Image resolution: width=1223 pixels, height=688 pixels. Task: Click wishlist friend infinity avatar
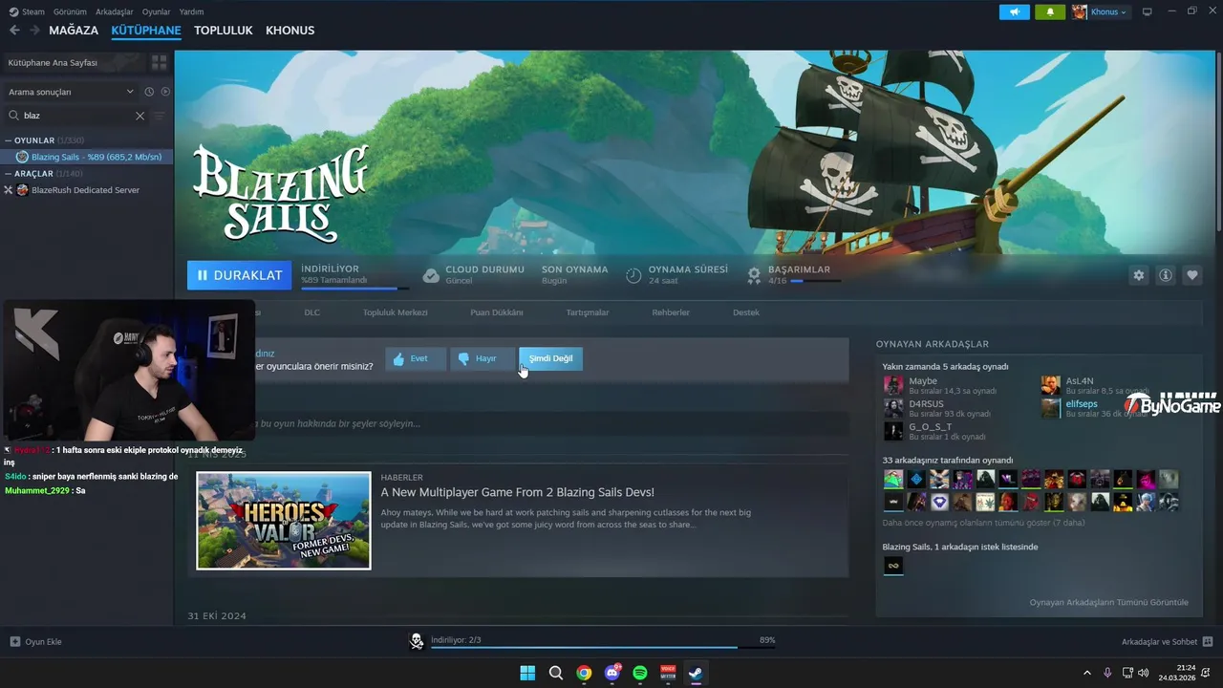coord(893,566)
